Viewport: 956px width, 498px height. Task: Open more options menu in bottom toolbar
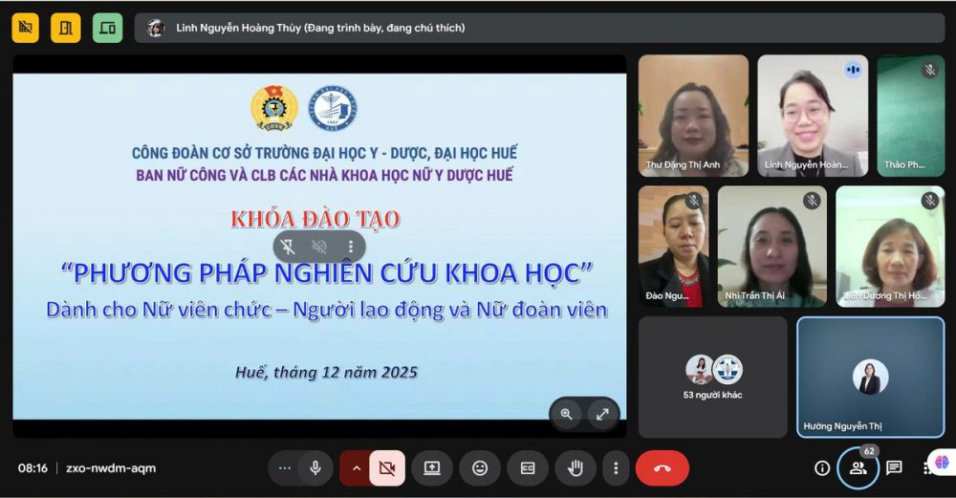(617, 468)
